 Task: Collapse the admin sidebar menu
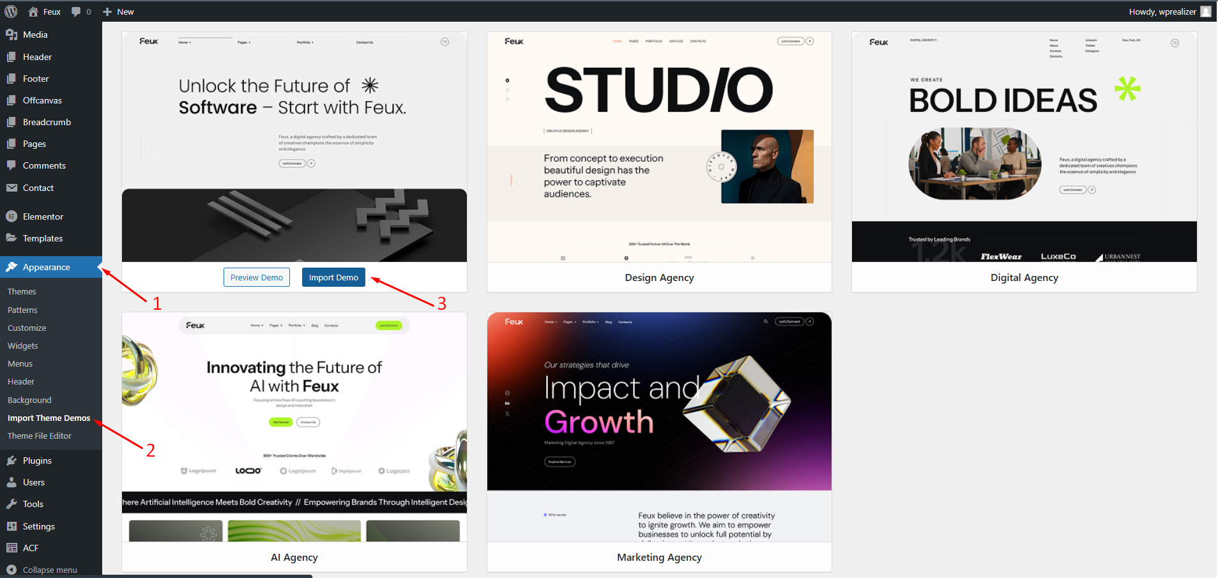(42, 570)
